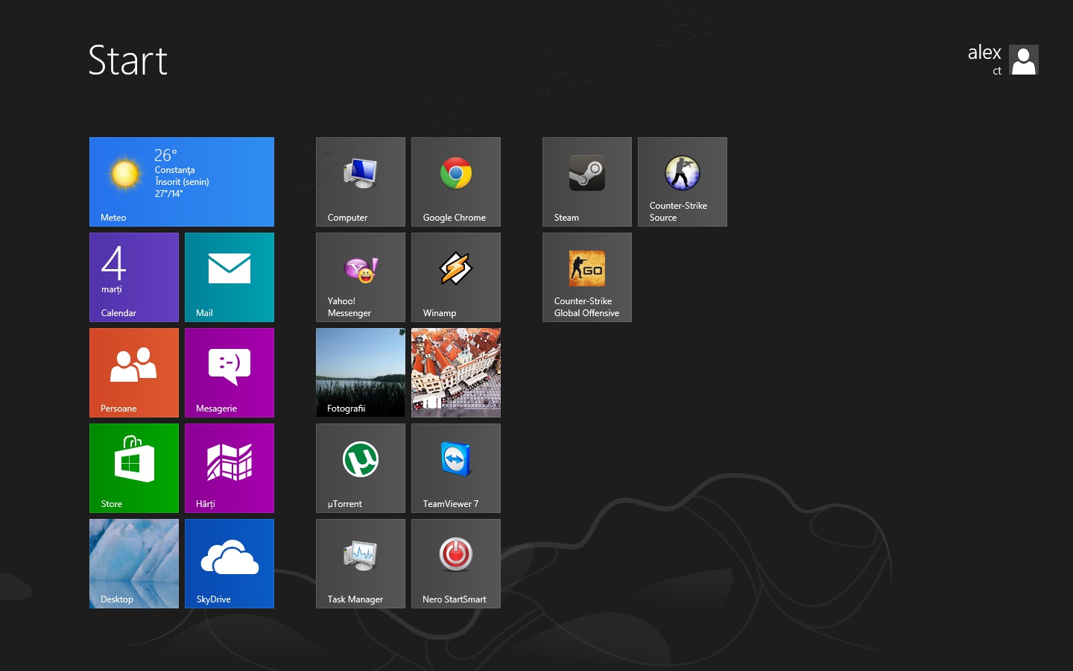
Task: Go to the Desktop tile
Action: [x=134, y=564]
